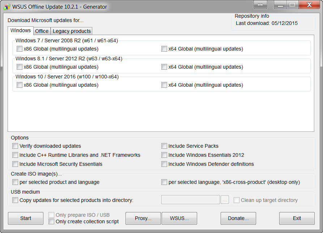Open Proxy settings
Viewport: 323px width, 233px height.
[143, 218]
